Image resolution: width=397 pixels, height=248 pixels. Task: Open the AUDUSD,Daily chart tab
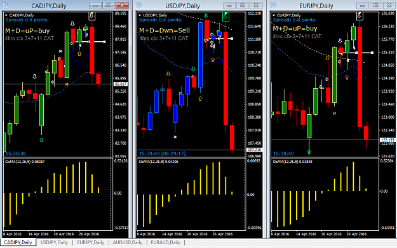click(x=127, y=242)
